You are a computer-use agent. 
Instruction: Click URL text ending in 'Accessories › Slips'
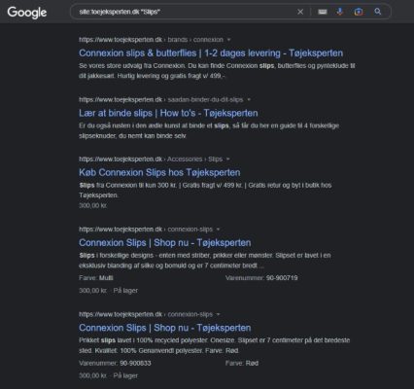pos(151,159)
